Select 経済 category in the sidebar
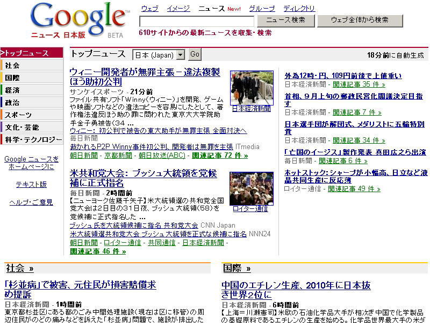430x323 pixels. [13, 90]
